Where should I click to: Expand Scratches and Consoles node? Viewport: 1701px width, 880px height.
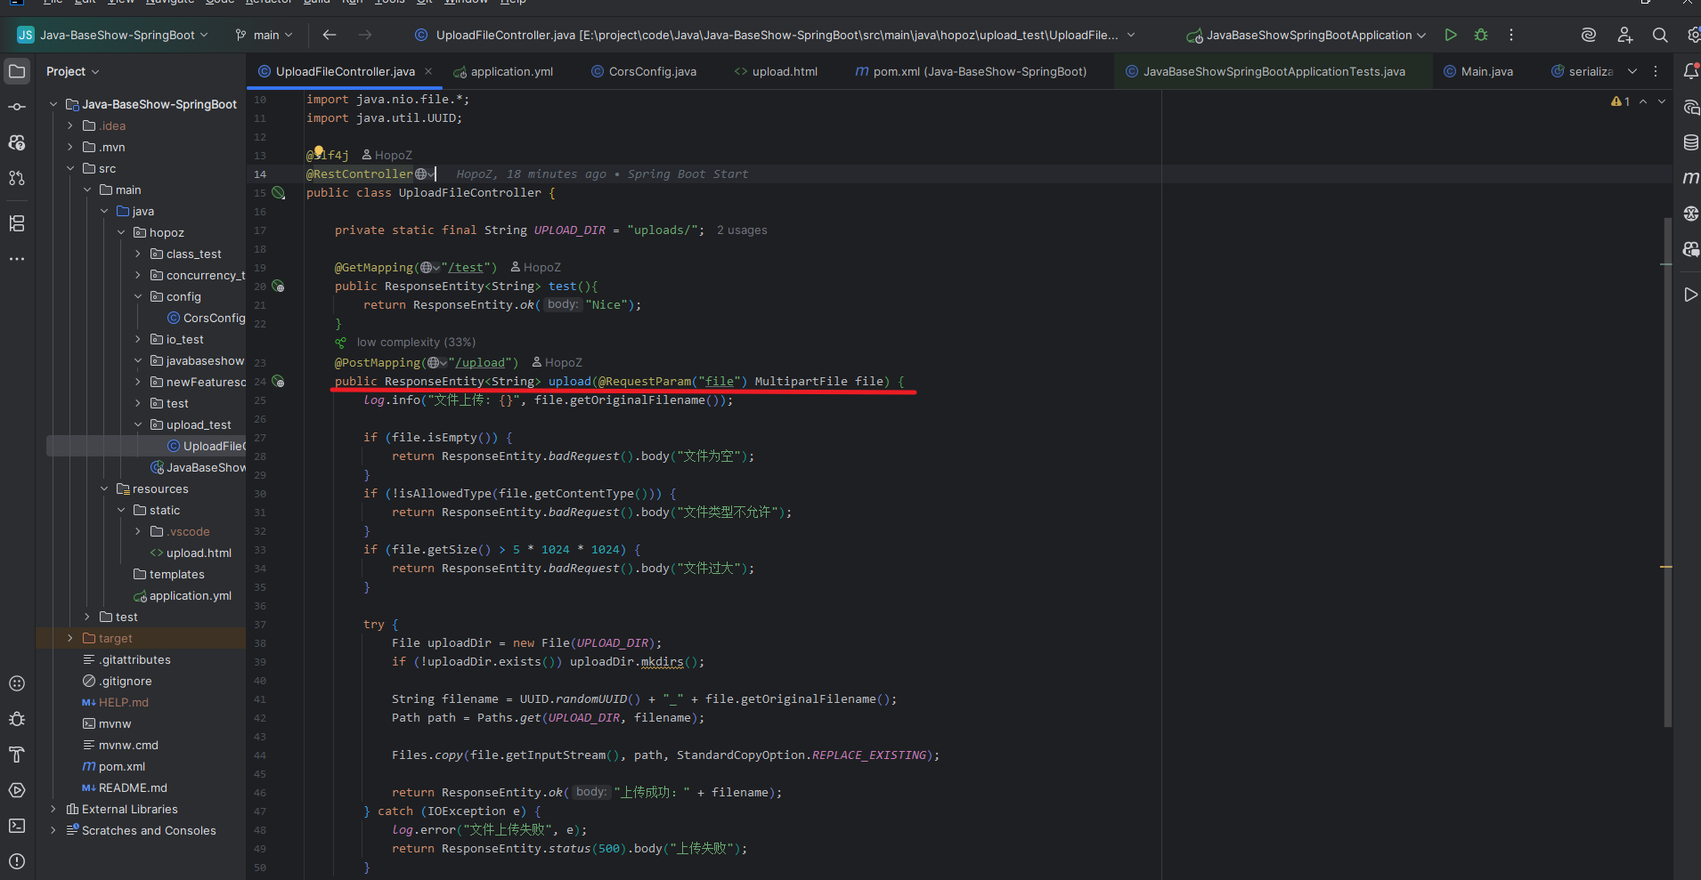[x=53, y=830]
